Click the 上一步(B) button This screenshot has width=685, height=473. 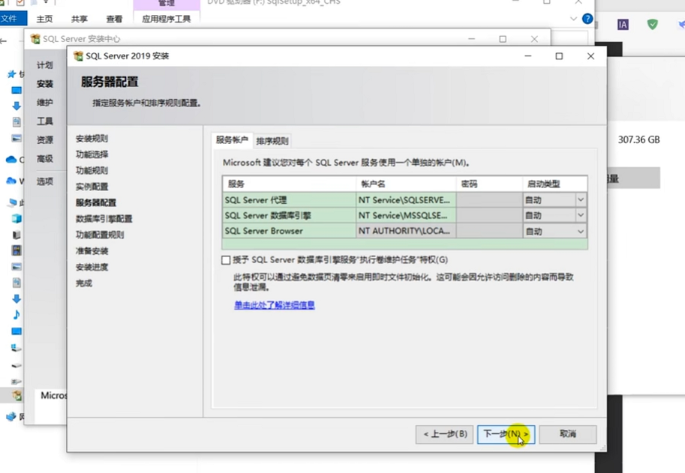(x=444, y=434)
